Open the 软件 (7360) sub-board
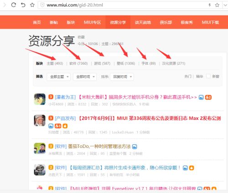 pyautogui.click(x=78, y=63)
